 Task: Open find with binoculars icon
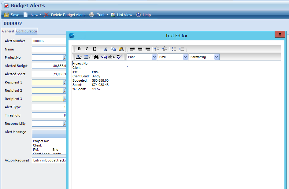(x=96, y=57)
